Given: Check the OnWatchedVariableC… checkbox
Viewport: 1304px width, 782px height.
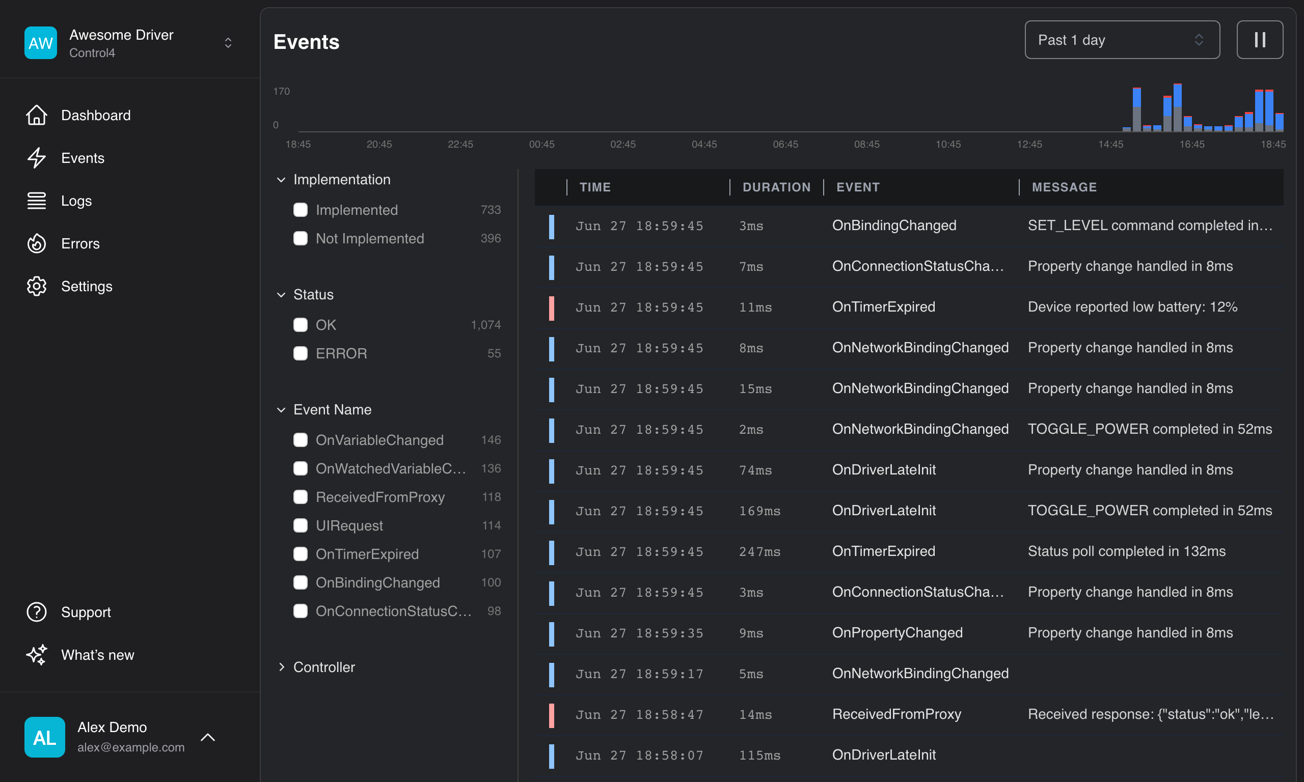Looking at the screenshot, I should (x=301, y=468).
